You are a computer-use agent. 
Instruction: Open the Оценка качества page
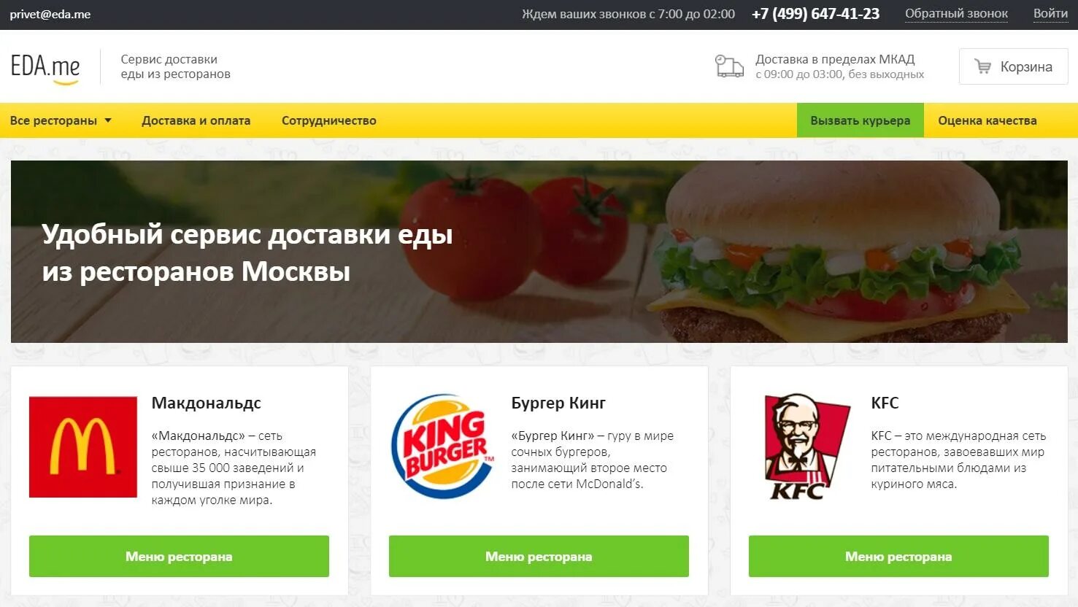coord(987,120)
